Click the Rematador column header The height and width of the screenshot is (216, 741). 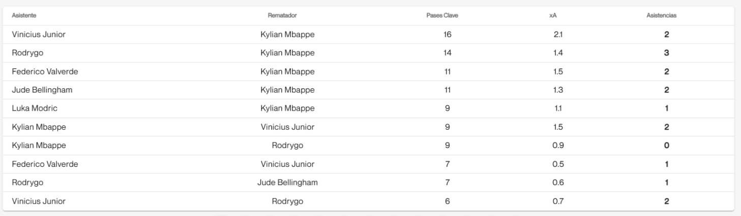(x=282, y=16)
